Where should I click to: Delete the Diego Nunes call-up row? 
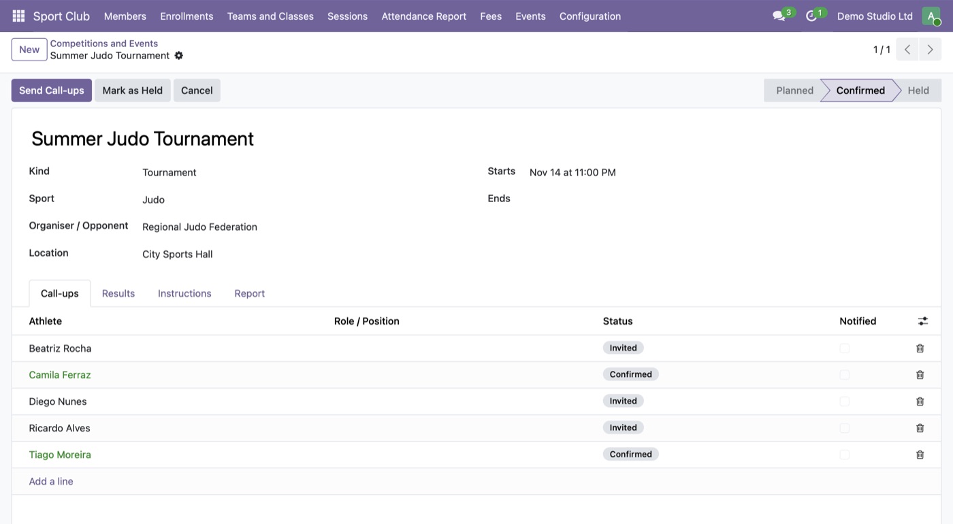(920, 402)
